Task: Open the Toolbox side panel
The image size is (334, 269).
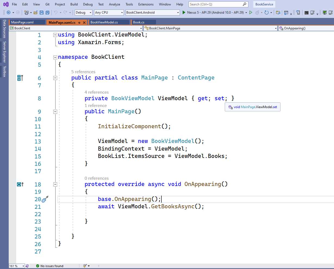Action: pyautogui.click(x=4, y=72)
